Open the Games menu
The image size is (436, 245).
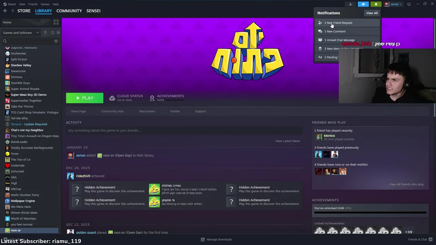tap(45, 4)
